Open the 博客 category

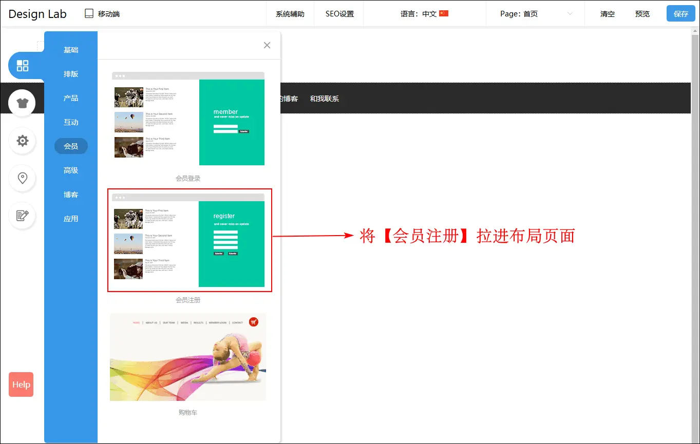click(x=71, y=195)
